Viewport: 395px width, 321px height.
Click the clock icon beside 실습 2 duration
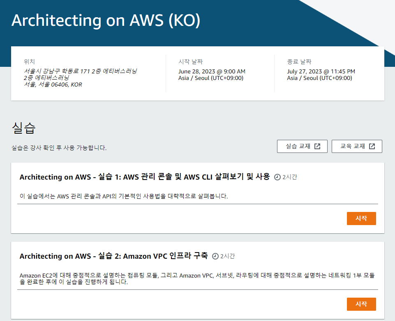[x=215, y=256]
